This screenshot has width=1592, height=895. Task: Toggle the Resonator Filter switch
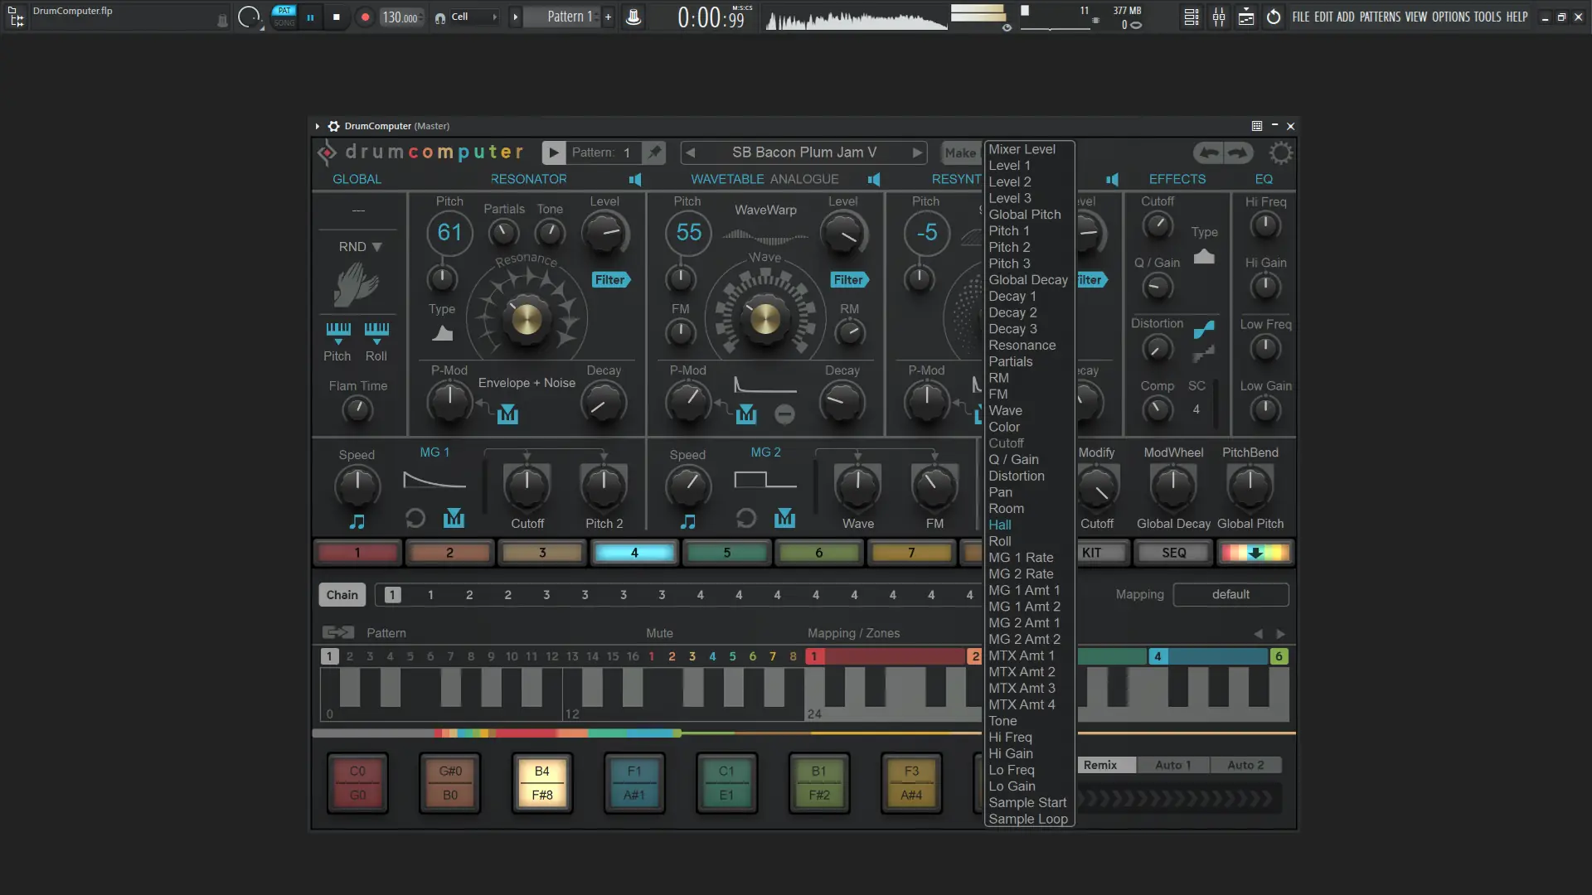coord(611,280)
